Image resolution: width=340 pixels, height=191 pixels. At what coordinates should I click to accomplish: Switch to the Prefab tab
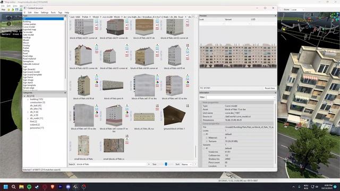(x=85, y=16)
